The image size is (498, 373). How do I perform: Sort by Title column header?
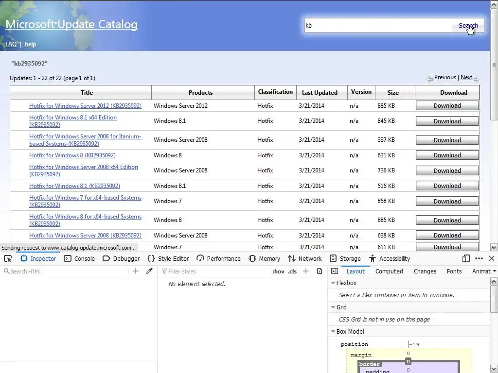pyautogui.click(x=87, y=93)
